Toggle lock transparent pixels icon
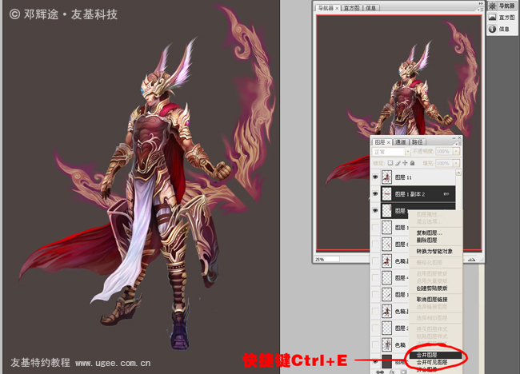The image size is (520, 374). click(390, 163)
